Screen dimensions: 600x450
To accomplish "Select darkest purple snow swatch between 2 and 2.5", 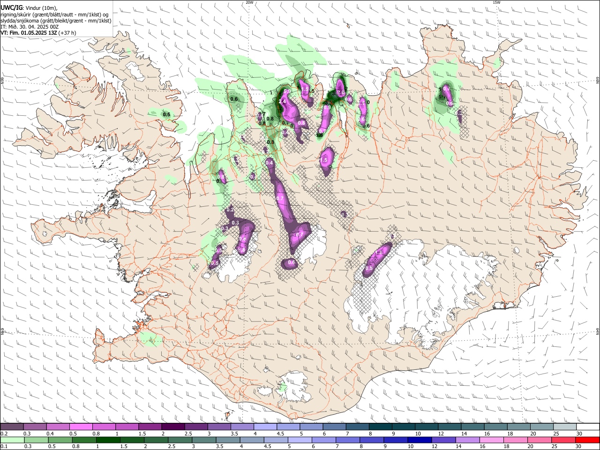I will click(172, 427).
